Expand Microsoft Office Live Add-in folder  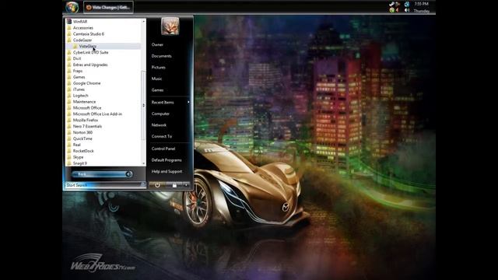coord(97,114)
